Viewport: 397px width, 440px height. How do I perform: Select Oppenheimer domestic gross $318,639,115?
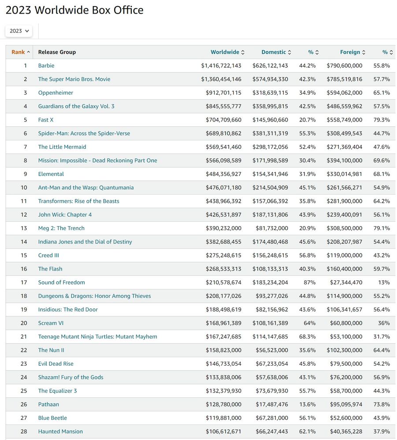pos(270,93)
